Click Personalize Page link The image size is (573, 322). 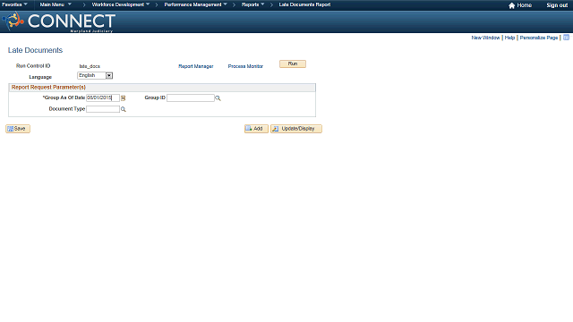[x=539, y=38]
